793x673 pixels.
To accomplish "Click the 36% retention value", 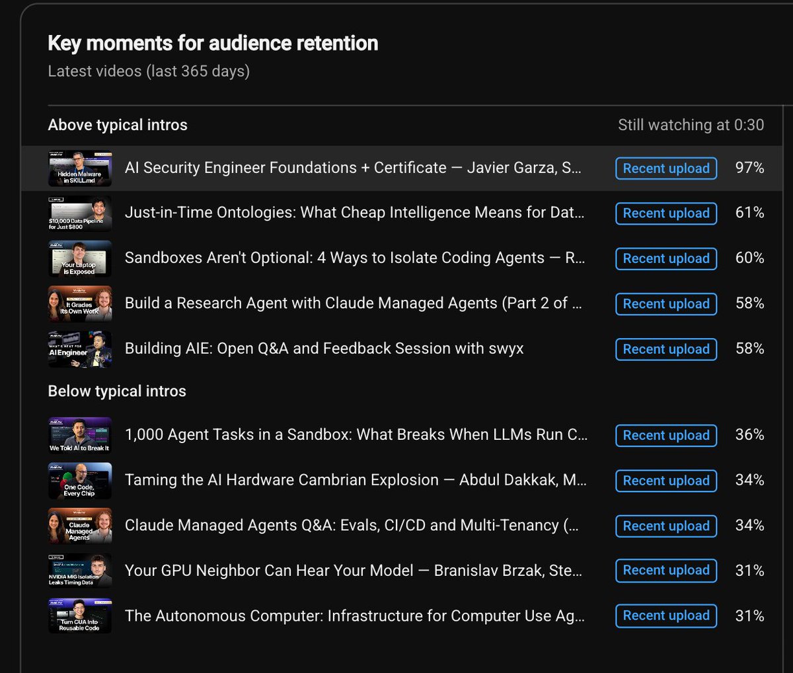I will pos(750,435).
